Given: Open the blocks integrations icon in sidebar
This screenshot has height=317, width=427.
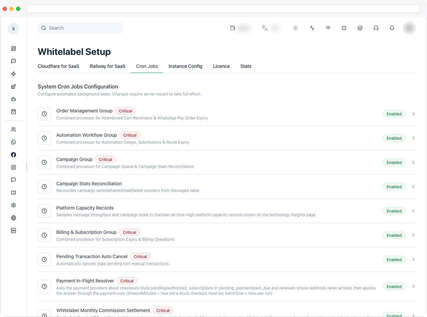Looking at the screenshot, I should pos(13,86).
